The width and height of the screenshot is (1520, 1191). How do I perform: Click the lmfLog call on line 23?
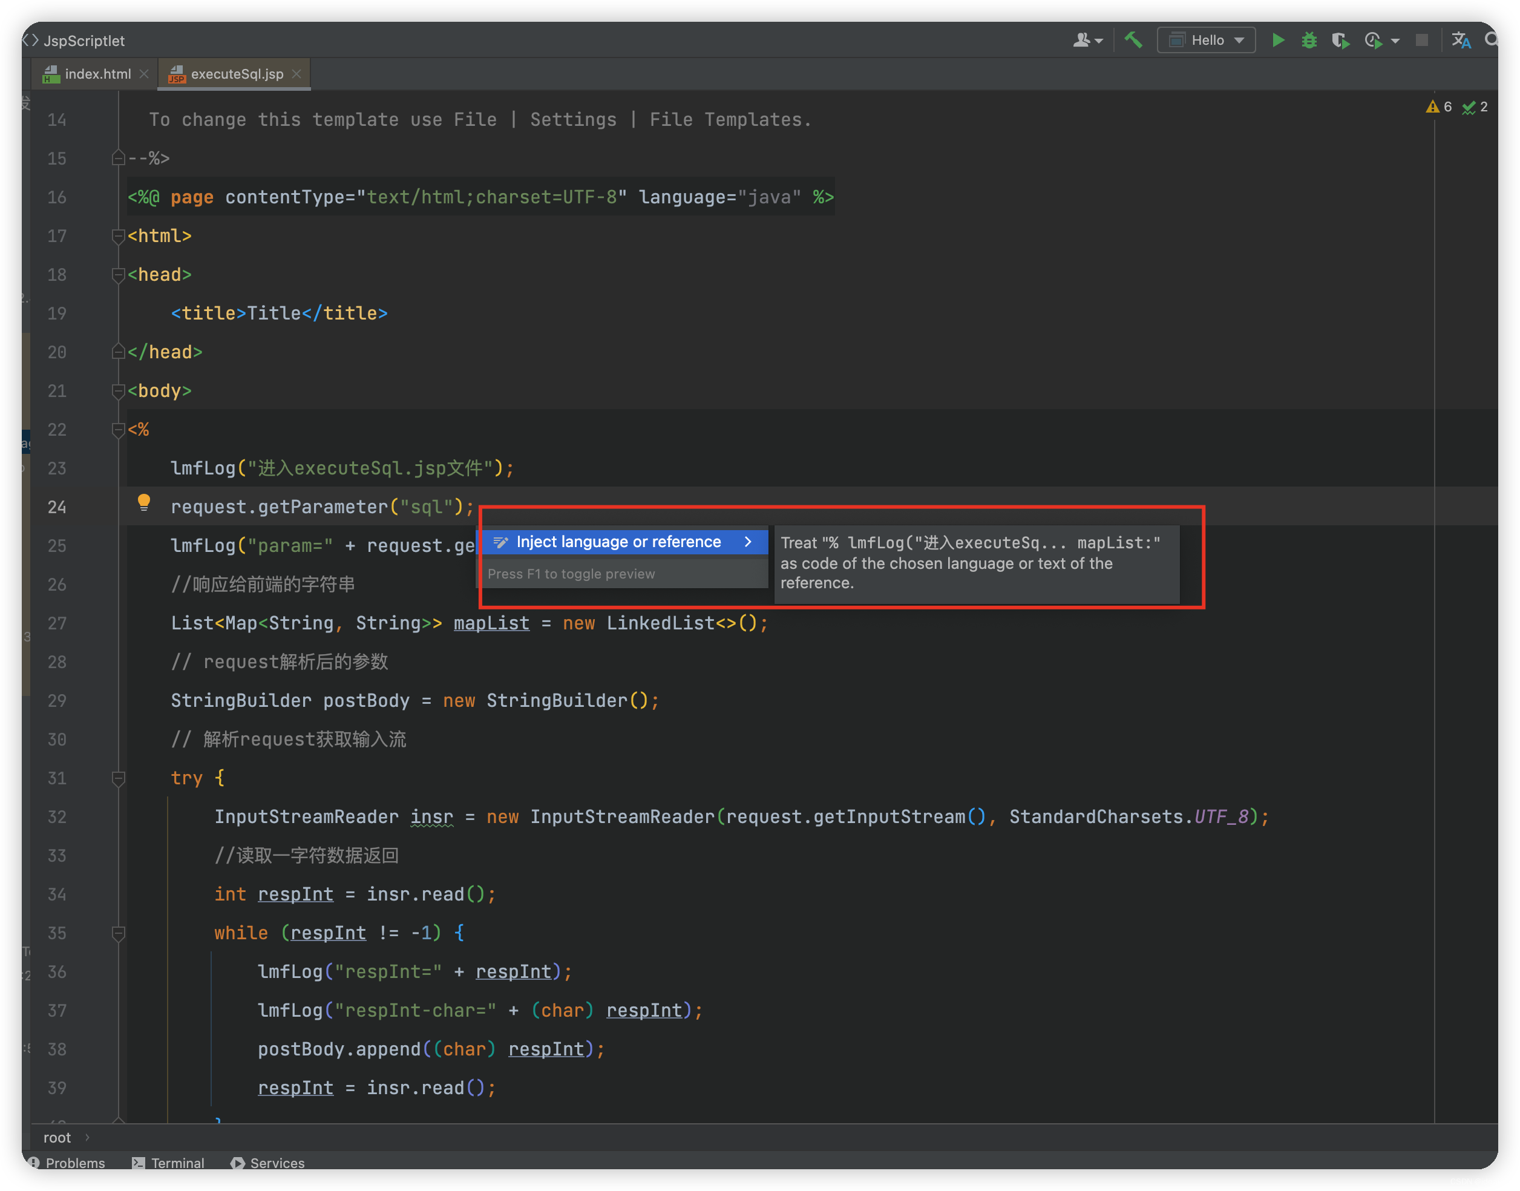click(342, 468)
